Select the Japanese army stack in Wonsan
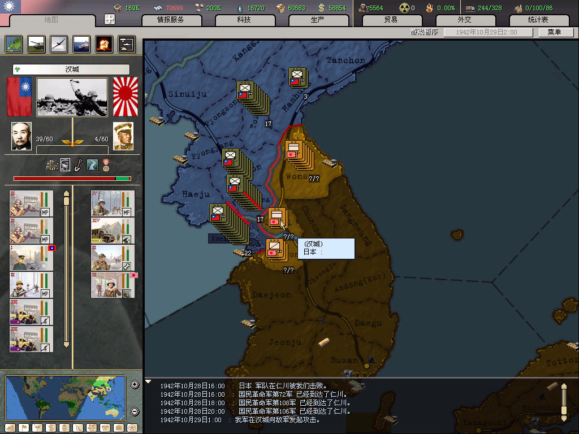579x434 pixels. pos(299,154)
